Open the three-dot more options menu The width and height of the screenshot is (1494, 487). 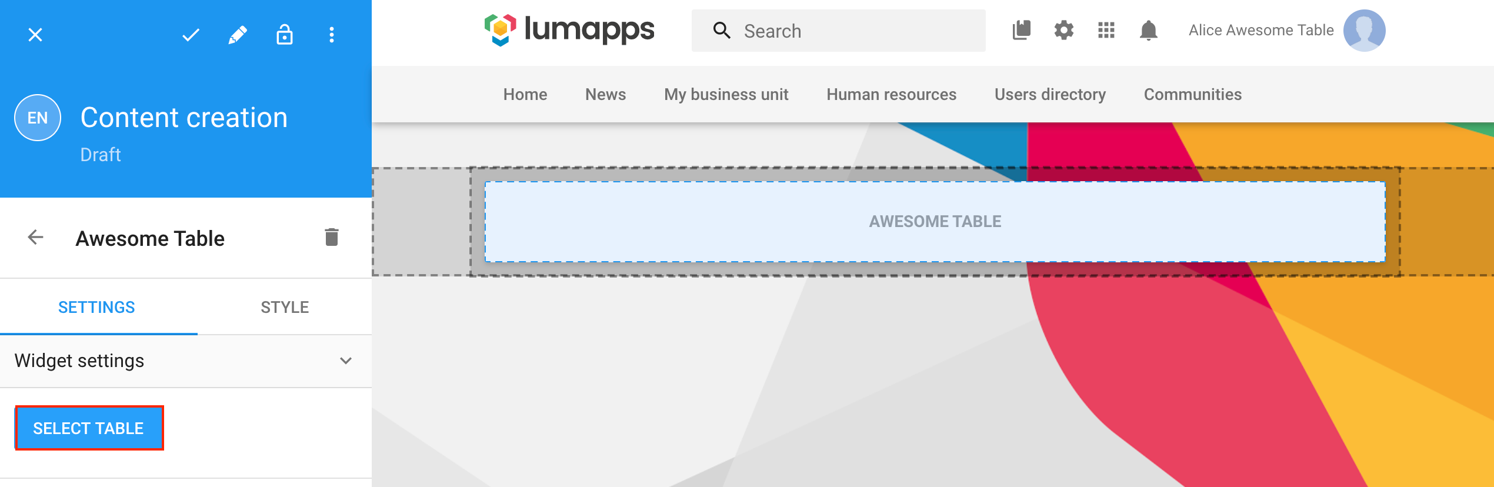click(x=332, y=35)
